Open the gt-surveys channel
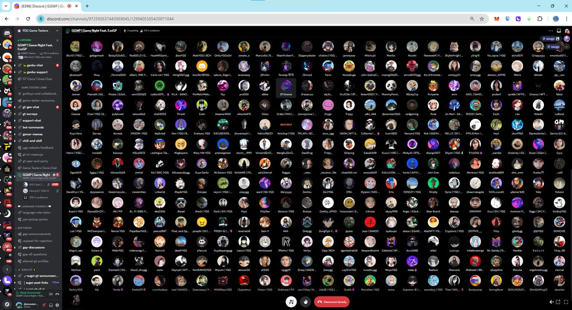 click(39, 114)
